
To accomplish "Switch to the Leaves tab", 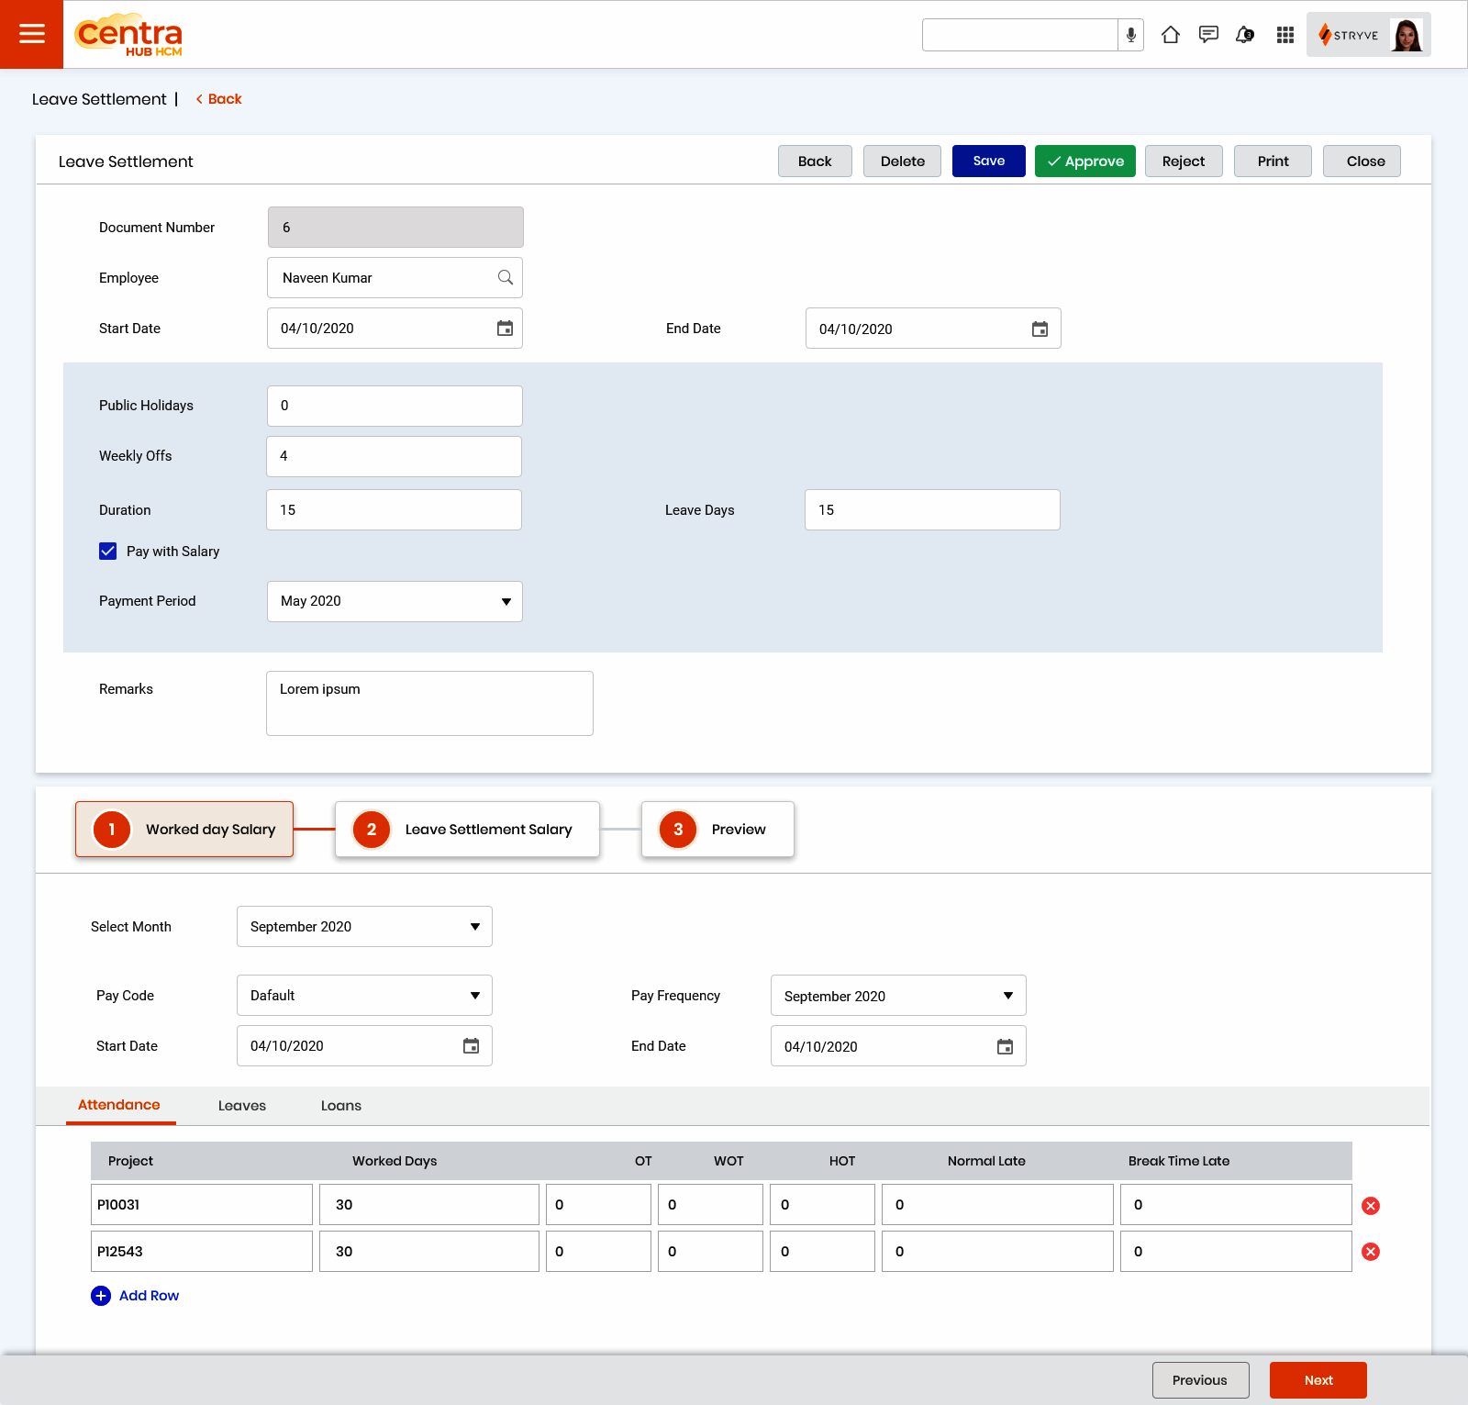I will click(x=242, y=1106).
